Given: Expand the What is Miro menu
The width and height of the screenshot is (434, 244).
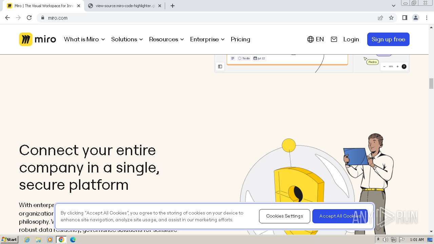Looking at the screenshot, I should (x=84, y=39).
